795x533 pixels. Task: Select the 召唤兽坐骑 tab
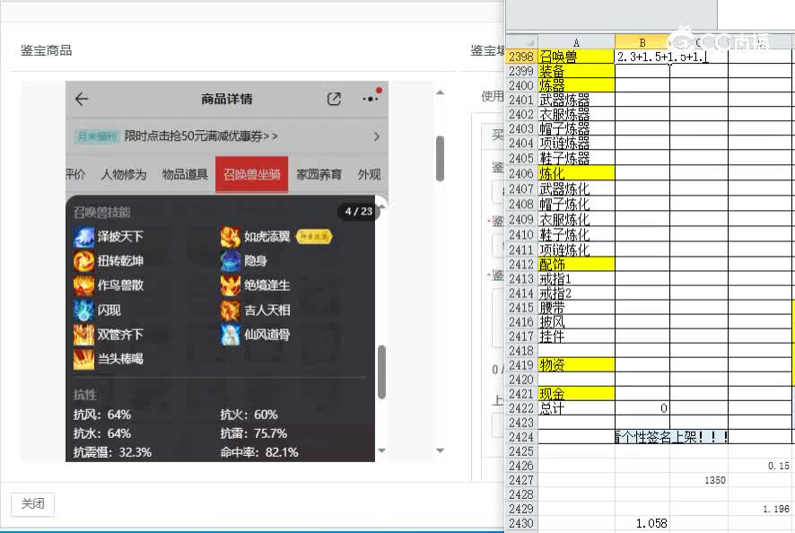[x=251, y=174]
